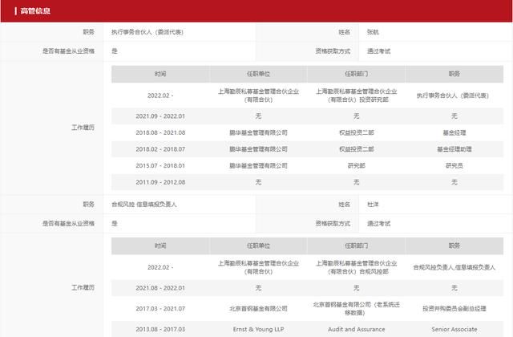Click 执行事务合伙人（委派代表）in the 2022.02 table row
This screenshot has width=513, height=337.
pos(452,95)
